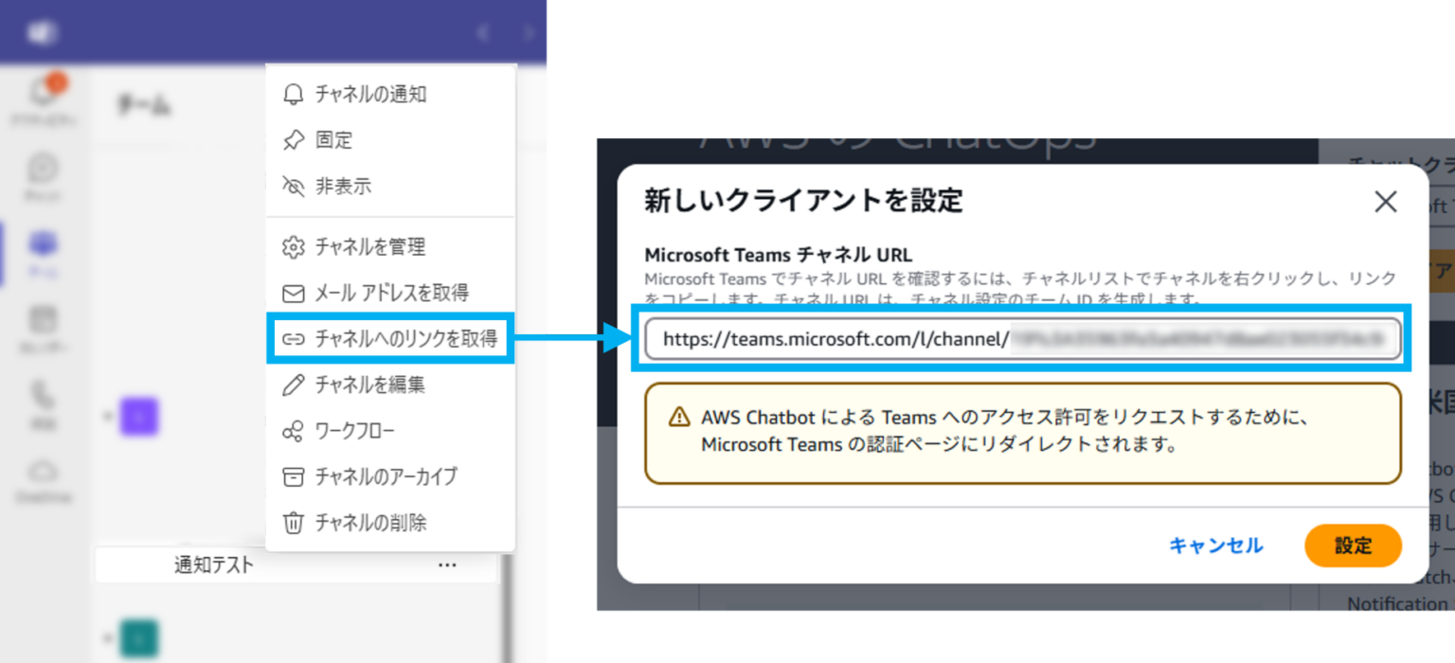
Task: Open the ワークフロー menu entry
Action: 390,431
